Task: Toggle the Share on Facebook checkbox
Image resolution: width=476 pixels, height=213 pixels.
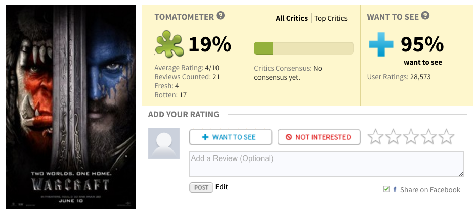Action: pos(386,189)
